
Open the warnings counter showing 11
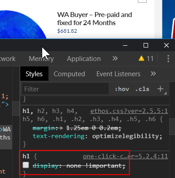(146, 59)
